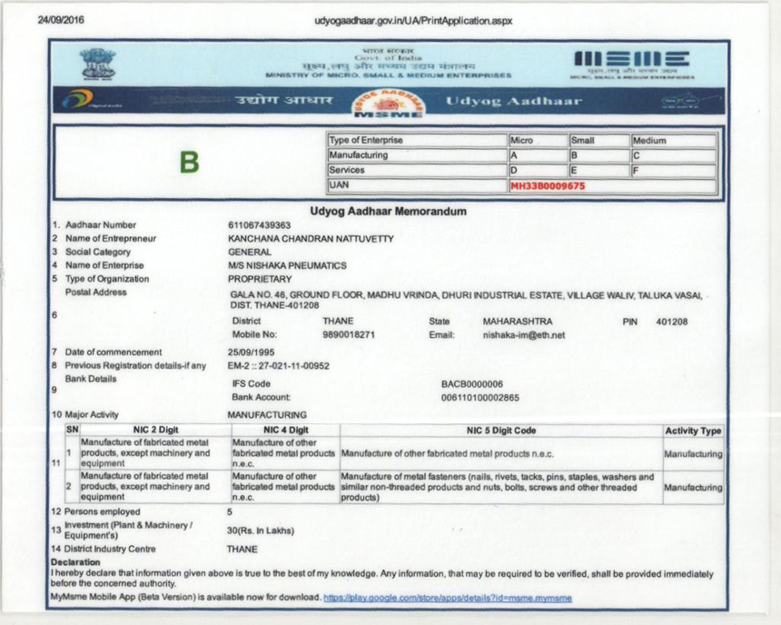Select the Aadhaar number 611067439363
This screenshot has width=781, height=625.
(259, 225)
